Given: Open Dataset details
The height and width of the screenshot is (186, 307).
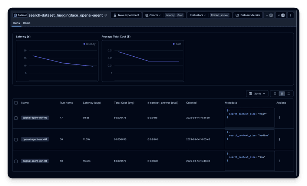Looking at the screenshot, I should click(248, 15).
